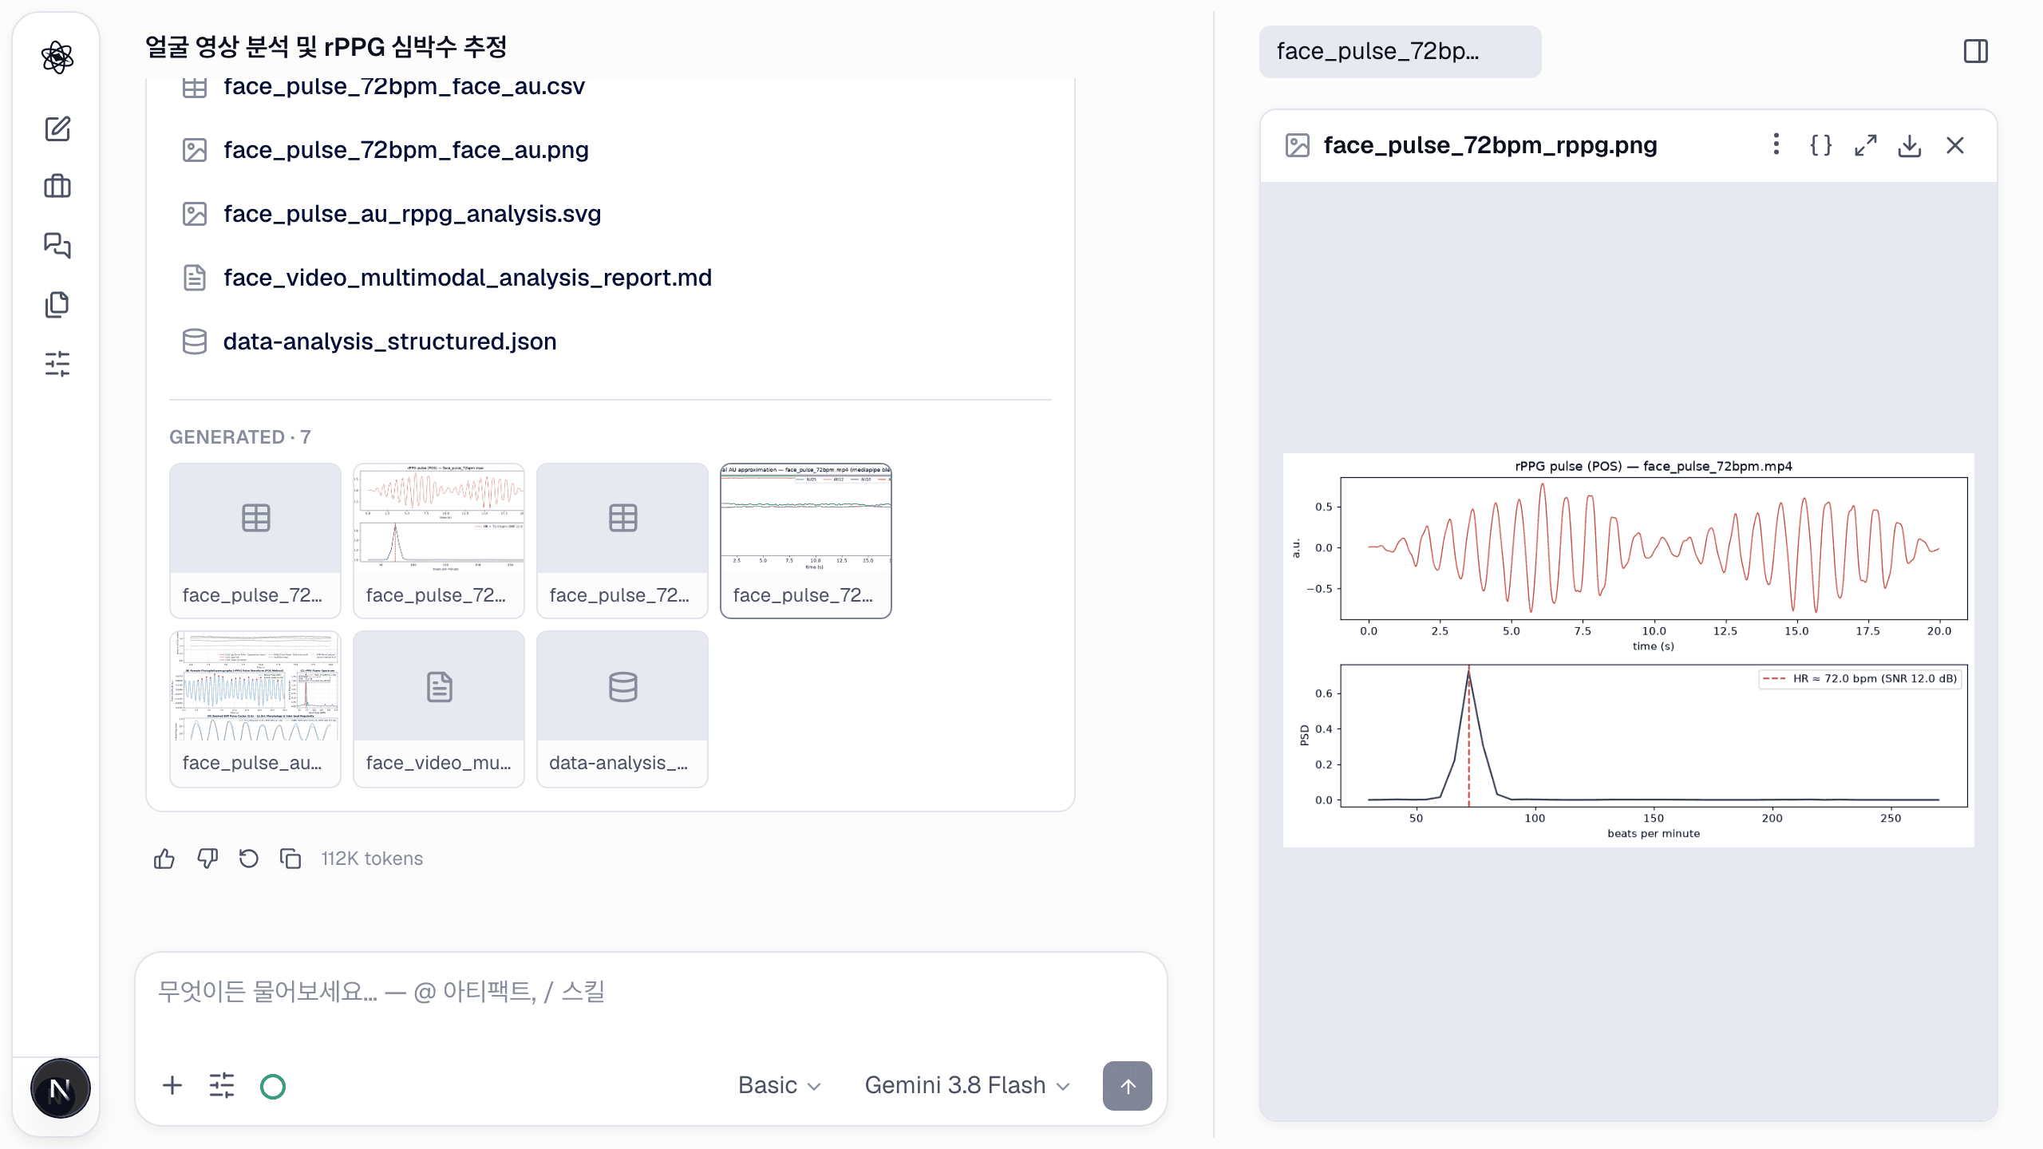This screenshot has height=1149, width=2043.
Task: Open the AU approximation chart thumbnail
Action: pos(806,540)
